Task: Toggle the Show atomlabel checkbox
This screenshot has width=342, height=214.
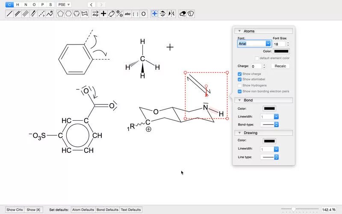Action: click(x=240, y=79)
